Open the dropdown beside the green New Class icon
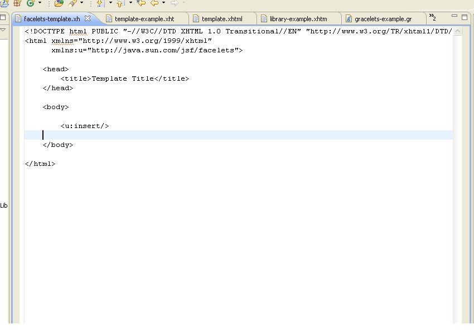The image size is (474, 334). (x=40, y=3)
